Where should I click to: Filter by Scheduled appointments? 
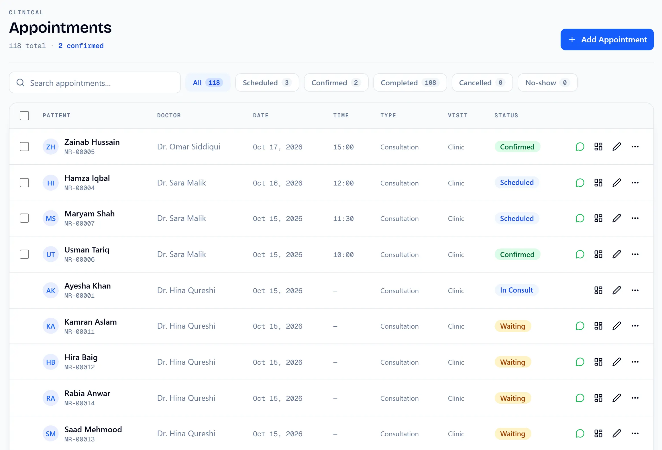coord(267,83)
